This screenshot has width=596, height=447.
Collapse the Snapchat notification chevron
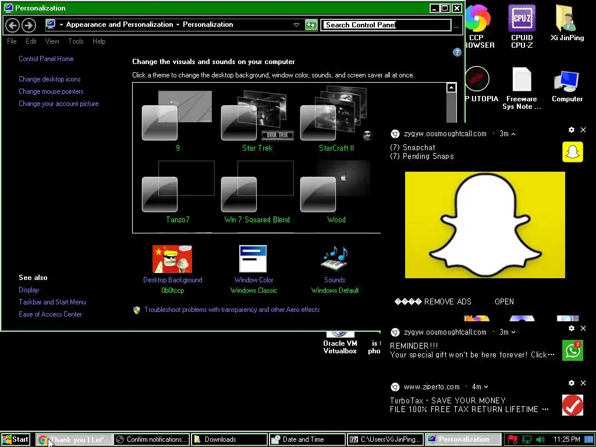pos(513,134)
